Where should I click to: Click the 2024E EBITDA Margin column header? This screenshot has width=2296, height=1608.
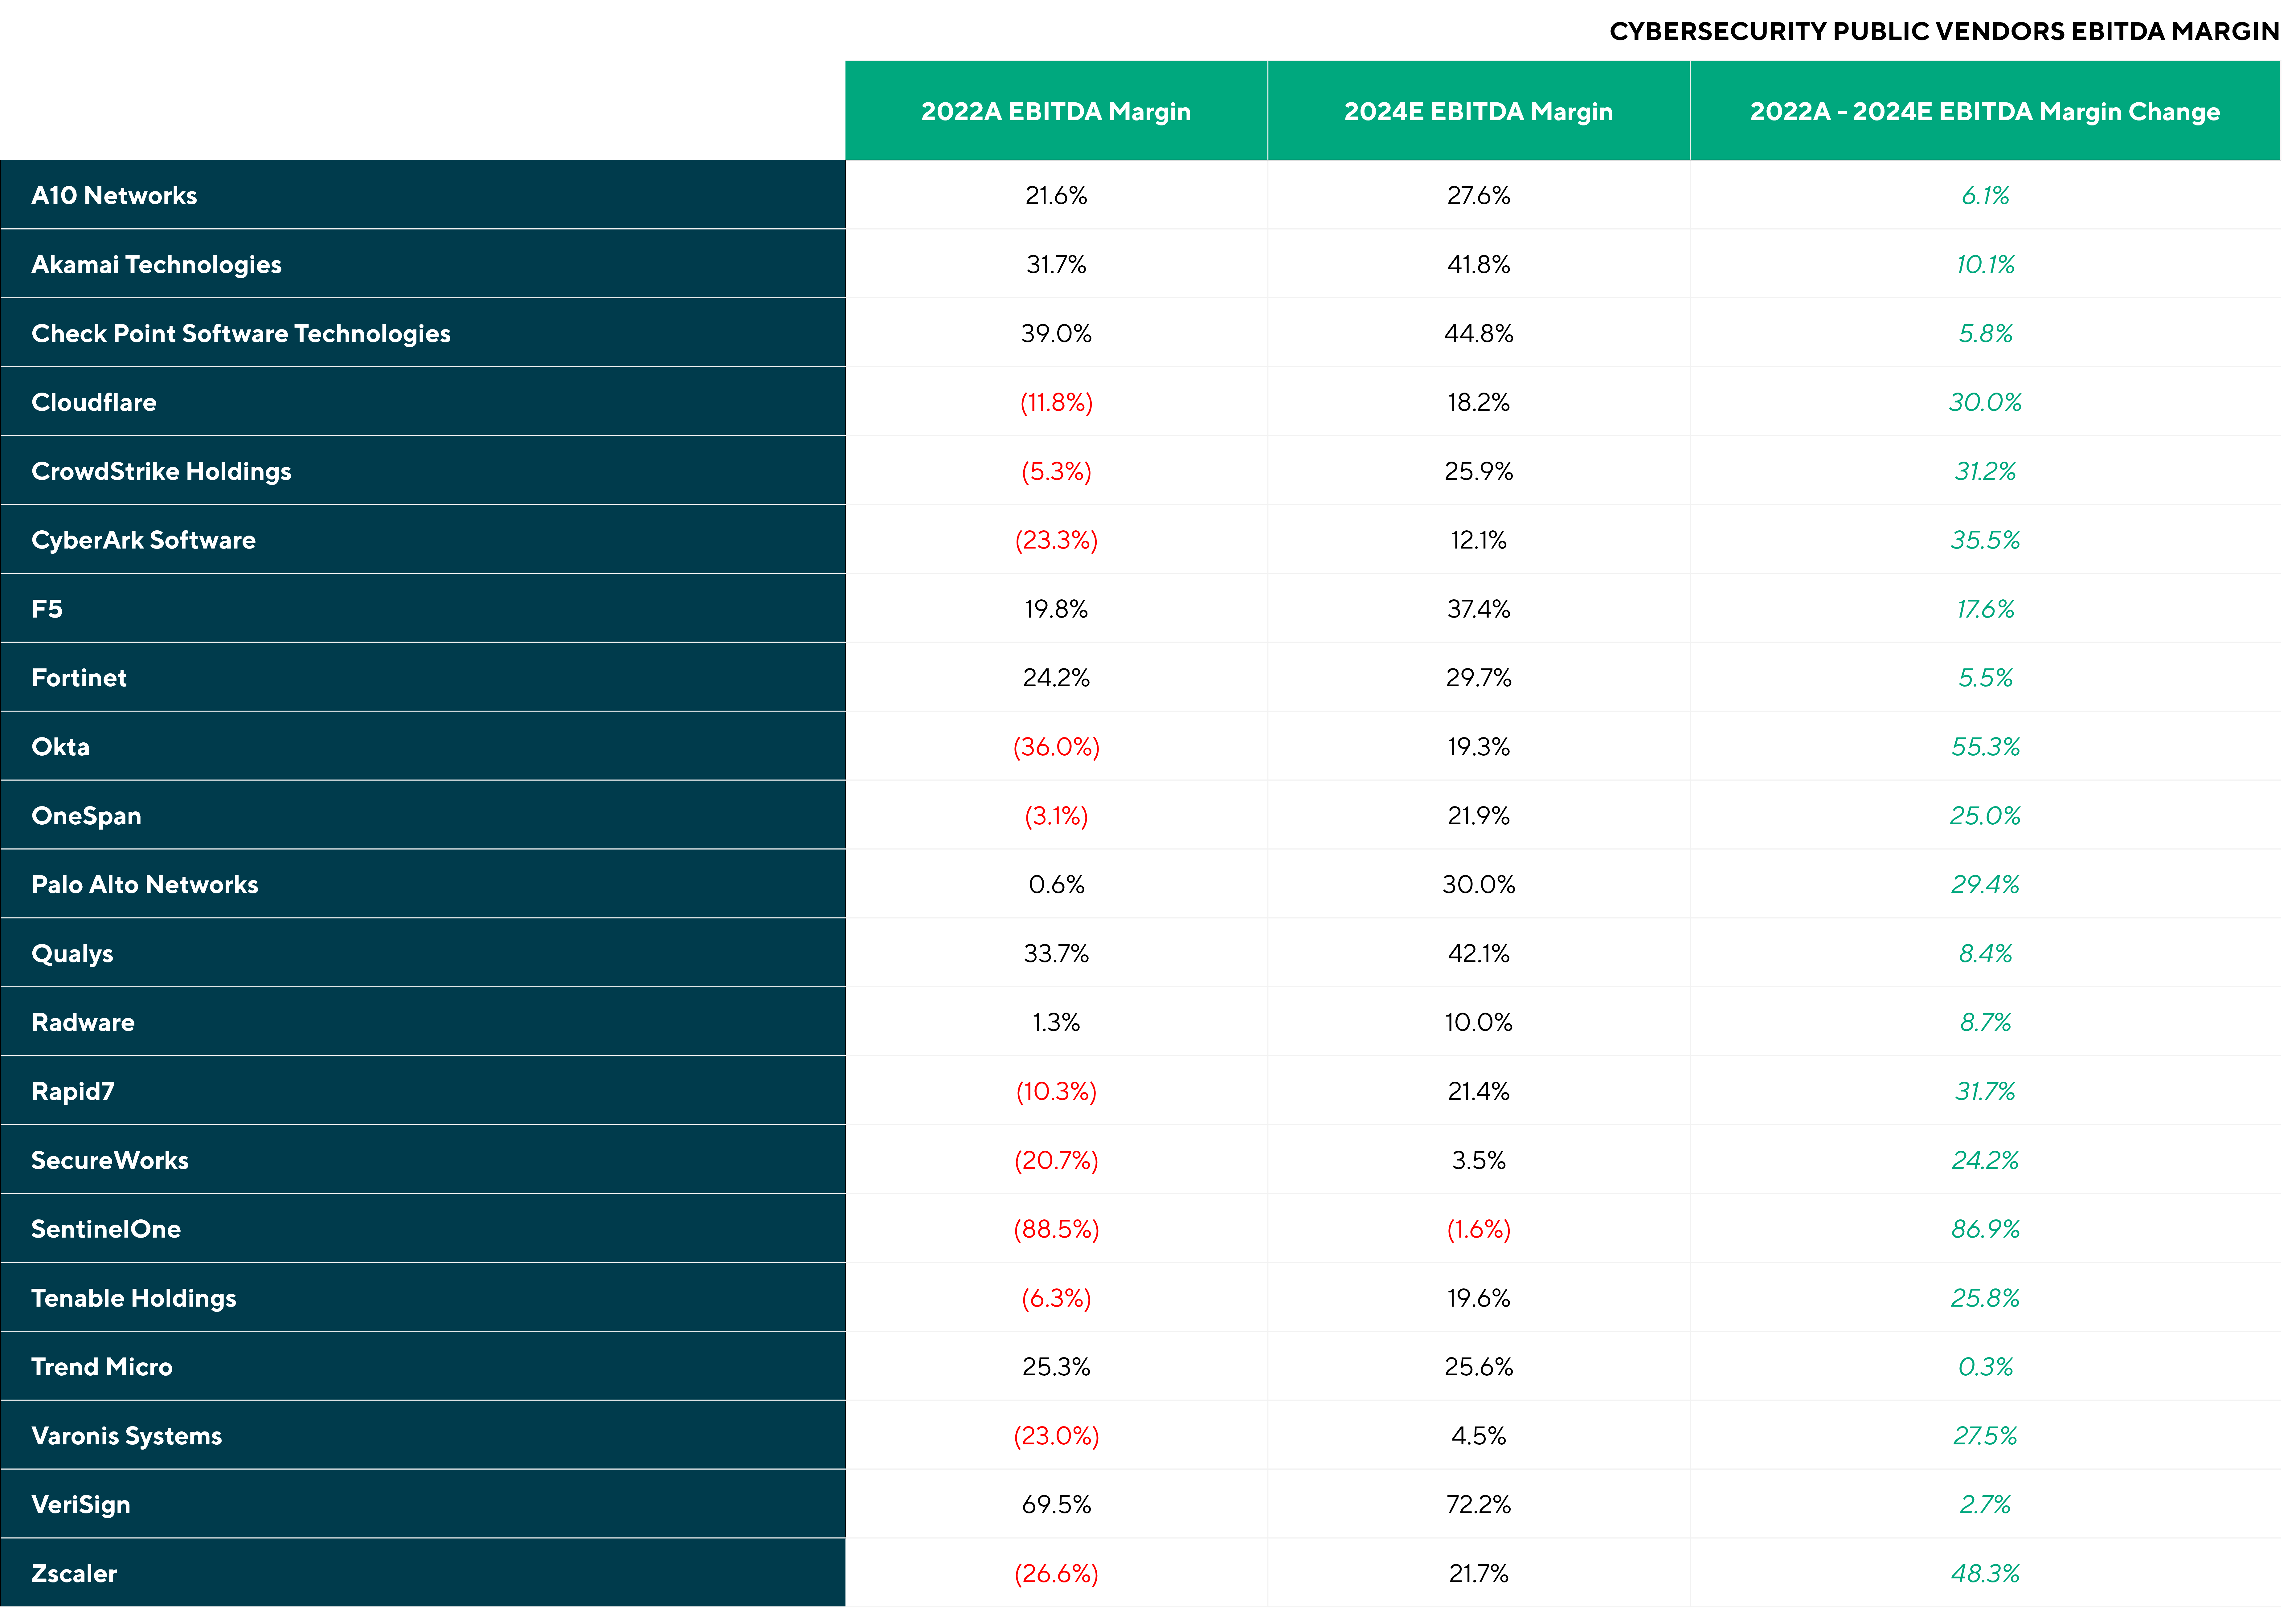(1478, 111)
